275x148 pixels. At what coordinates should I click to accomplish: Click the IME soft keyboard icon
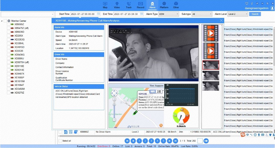pos(263,135)
